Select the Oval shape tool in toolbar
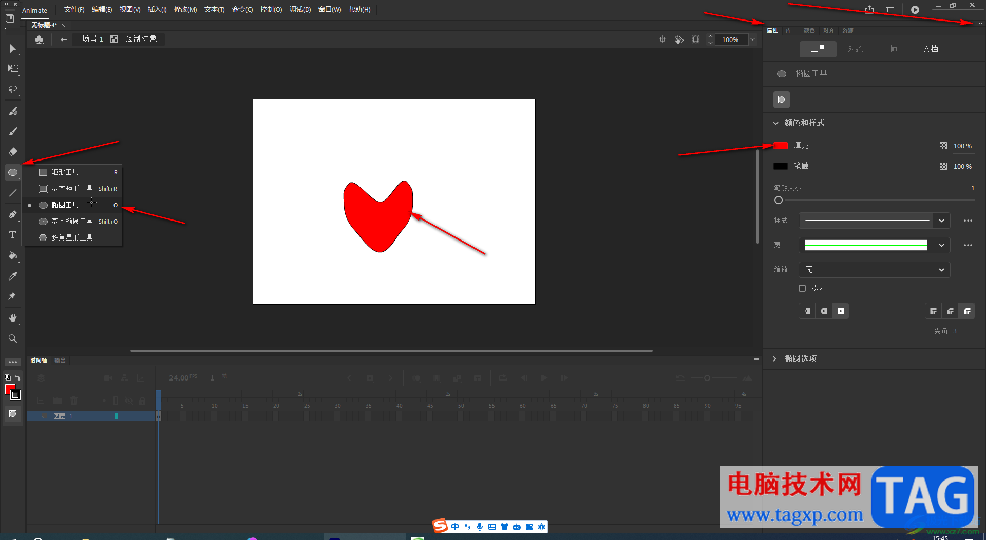This screenshot has height=540, width=986. 13,172
